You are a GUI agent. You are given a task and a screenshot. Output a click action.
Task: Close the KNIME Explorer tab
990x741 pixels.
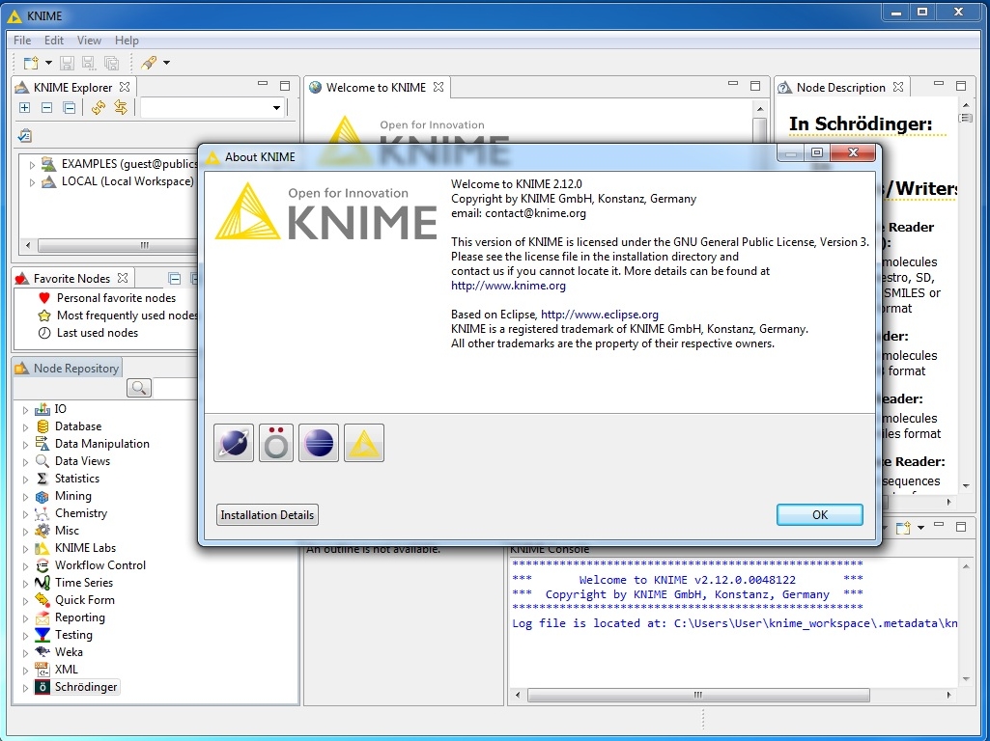125,87
